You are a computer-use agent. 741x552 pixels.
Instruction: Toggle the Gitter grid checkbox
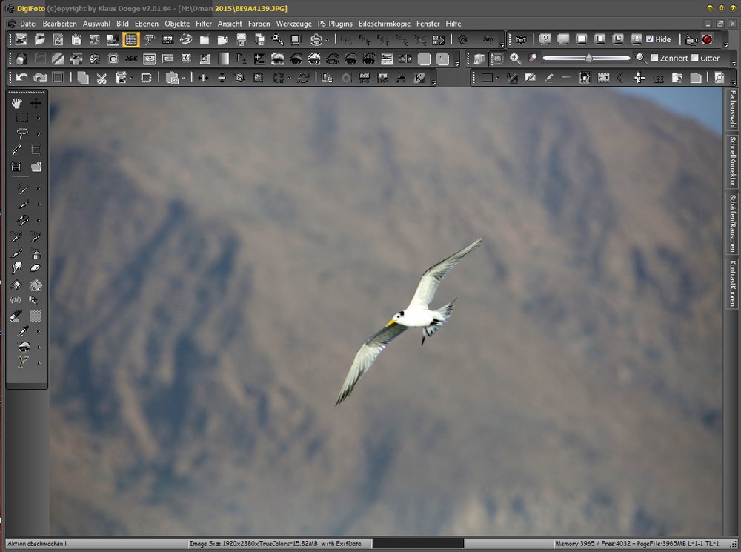(x=695, y=58)
